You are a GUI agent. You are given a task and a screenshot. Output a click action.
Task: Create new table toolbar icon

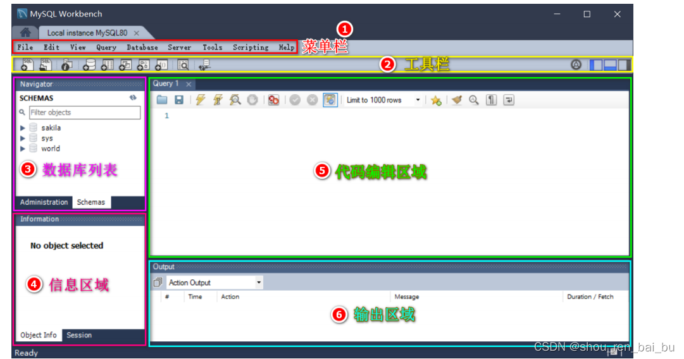pyautogui.click(x=108, y=65)
